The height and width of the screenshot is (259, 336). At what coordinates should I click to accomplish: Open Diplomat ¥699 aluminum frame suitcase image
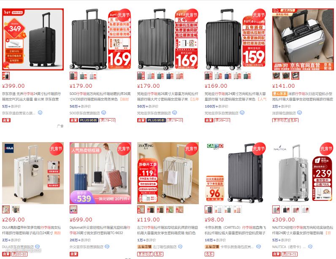[x=100, y=173]
